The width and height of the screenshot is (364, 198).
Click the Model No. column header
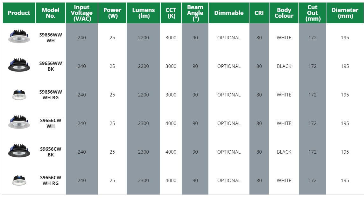(51, 13)
